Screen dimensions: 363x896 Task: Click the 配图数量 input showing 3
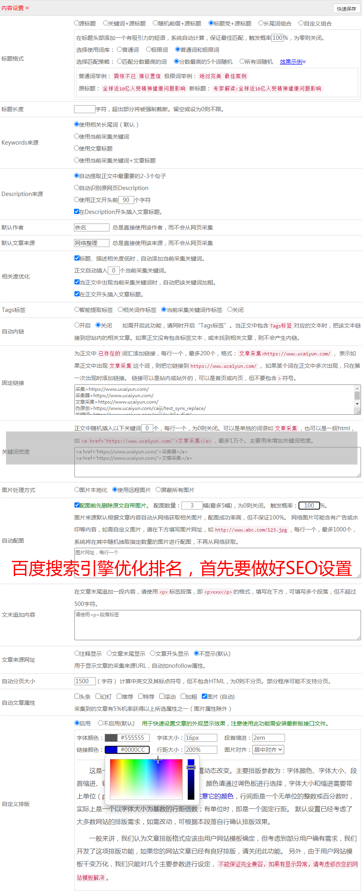coord(192,506)
